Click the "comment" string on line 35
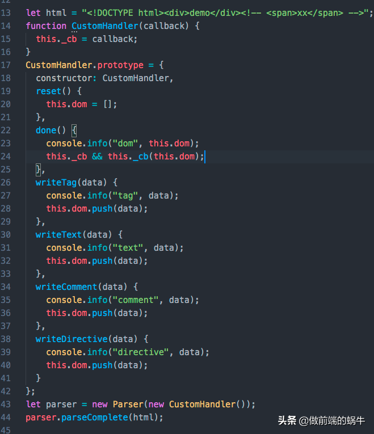This screenshot has height=434, width=374. pyautogui.click(x=136, y=300)
